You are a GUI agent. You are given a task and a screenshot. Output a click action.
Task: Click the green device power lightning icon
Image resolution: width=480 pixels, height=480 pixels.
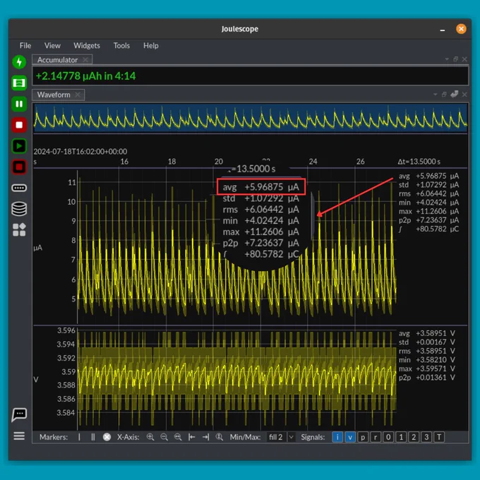coord(19,62)
